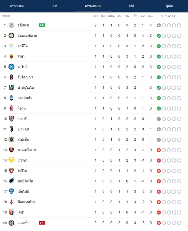Screen dimensions: 188x231
Task: Click the AS Roma crest icon
Action: coord(11,56)
